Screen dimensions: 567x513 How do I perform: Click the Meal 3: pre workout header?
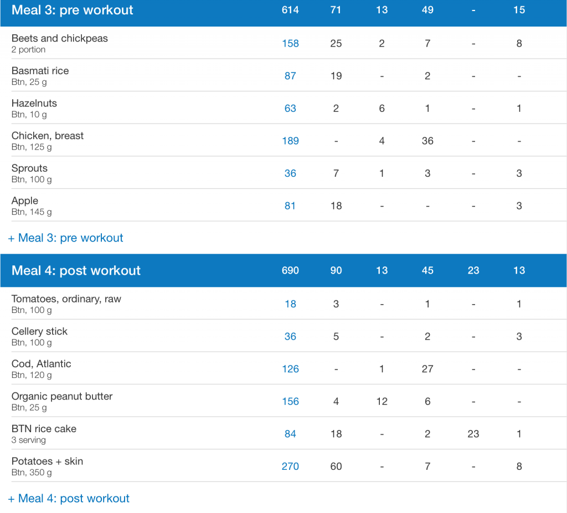point(73,11)
